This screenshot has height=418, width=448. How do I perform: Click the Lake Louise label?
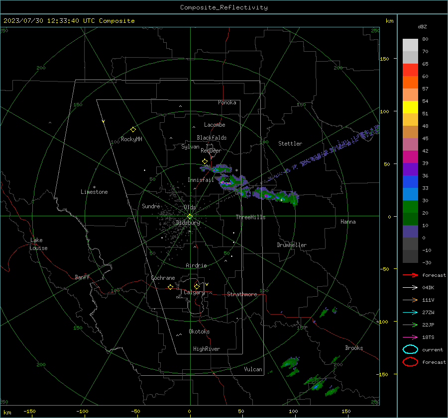pos(38,244)
